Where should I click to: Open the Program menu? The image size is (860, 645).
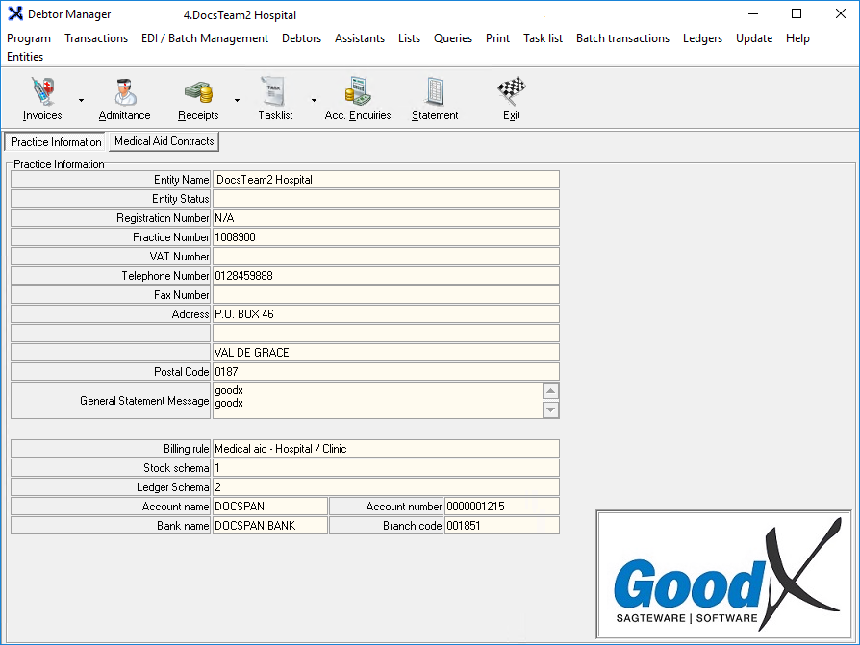pos(29,38)
